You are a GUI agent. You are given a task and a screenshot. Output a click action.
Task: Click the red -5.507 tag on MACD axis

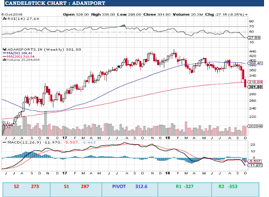tap(255, 161)
